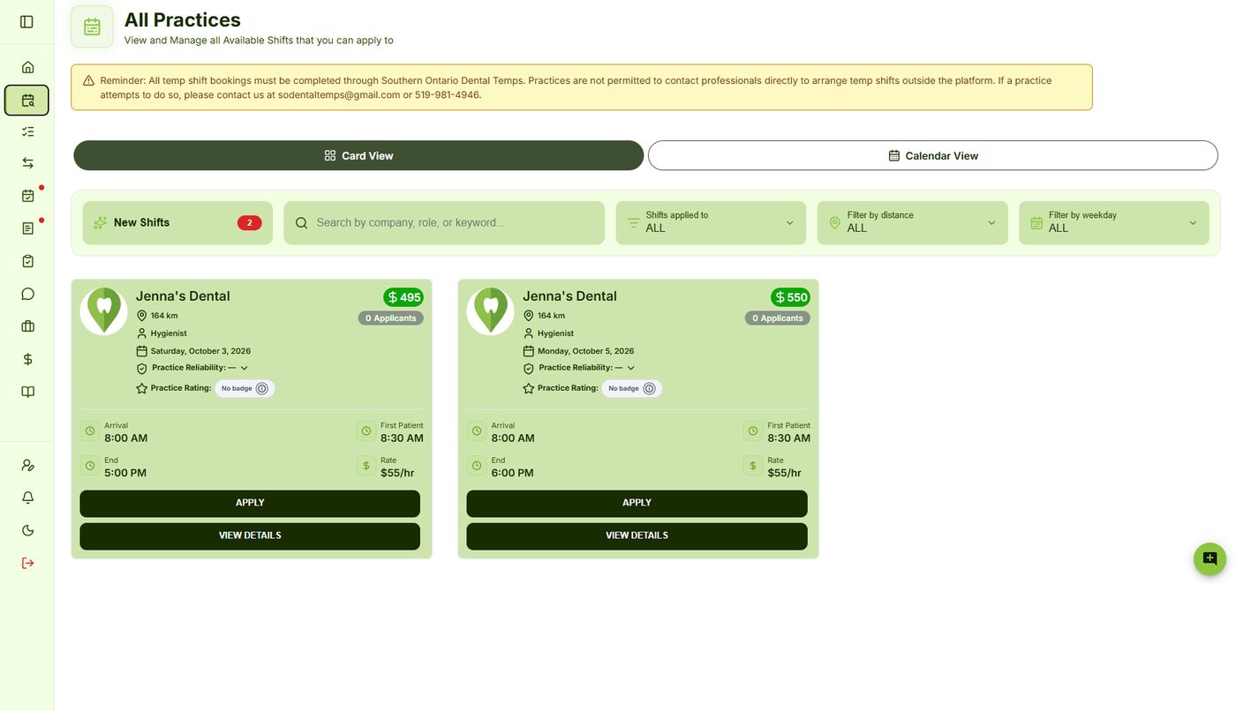Image resolution: width=1236 pixels, height=711 pixels.
Task: Click "Saturday, October 3, 2026" date text
Action: 200,351
